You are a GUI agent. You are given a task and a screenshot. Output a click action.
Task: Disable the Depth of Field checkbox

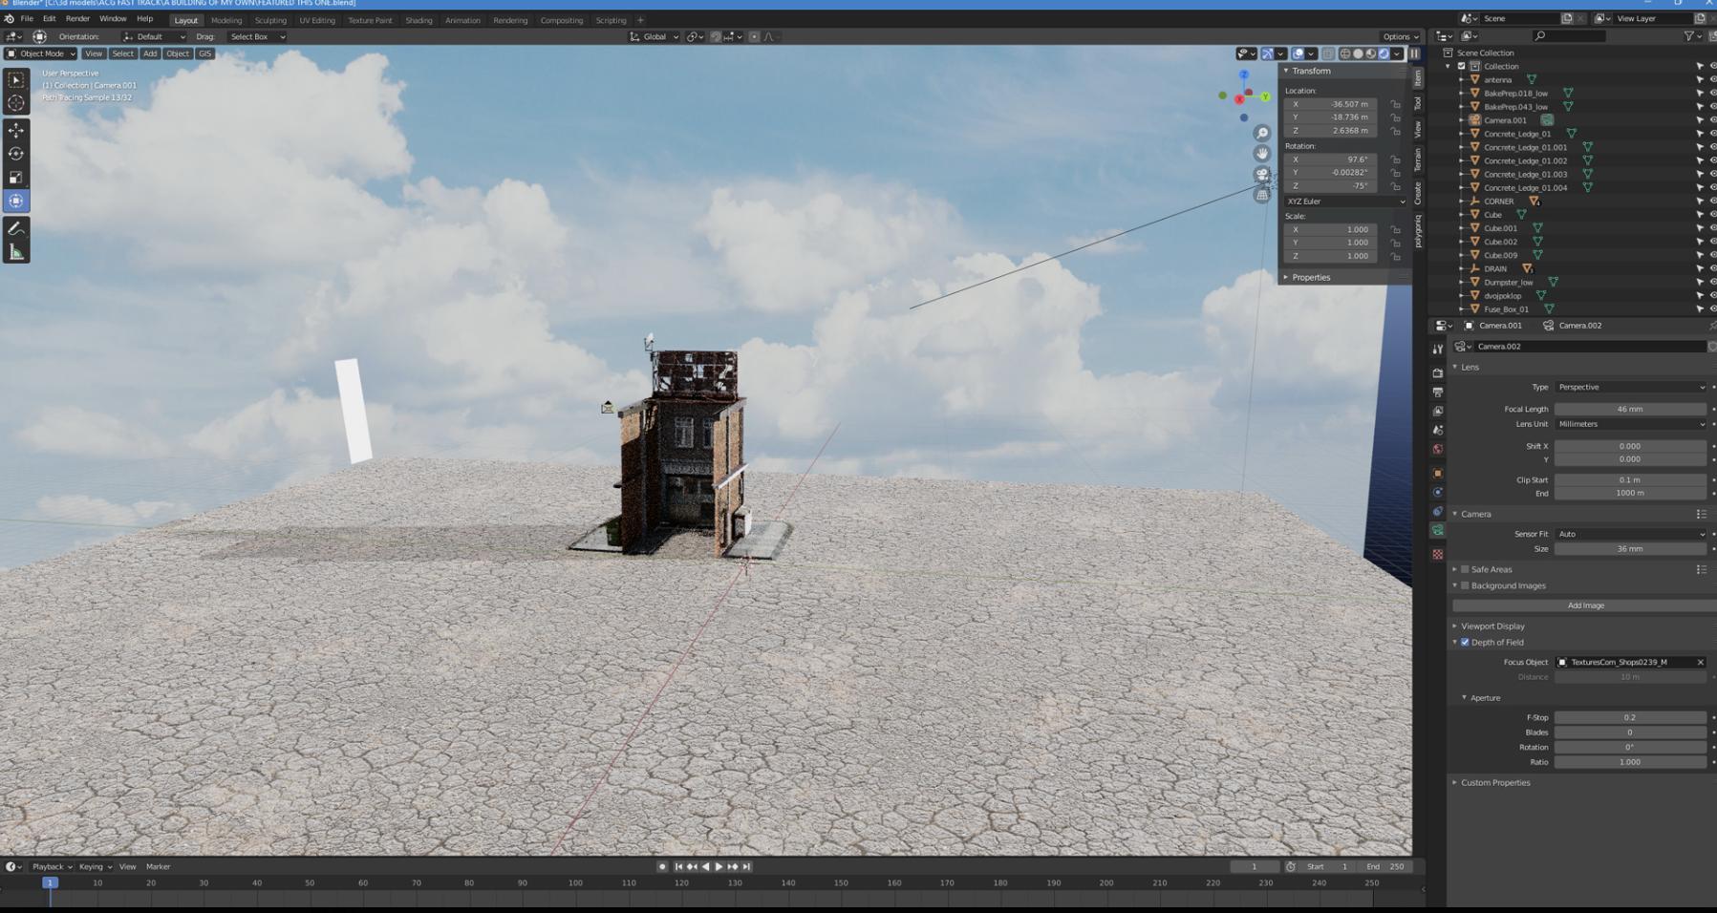[1465, 643]
